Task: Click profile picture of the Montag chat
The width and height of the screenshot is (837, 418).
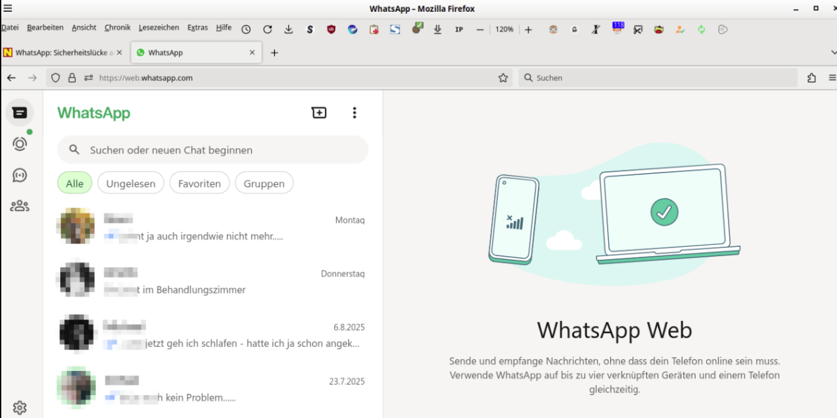Action: click(x=77, y=226)
